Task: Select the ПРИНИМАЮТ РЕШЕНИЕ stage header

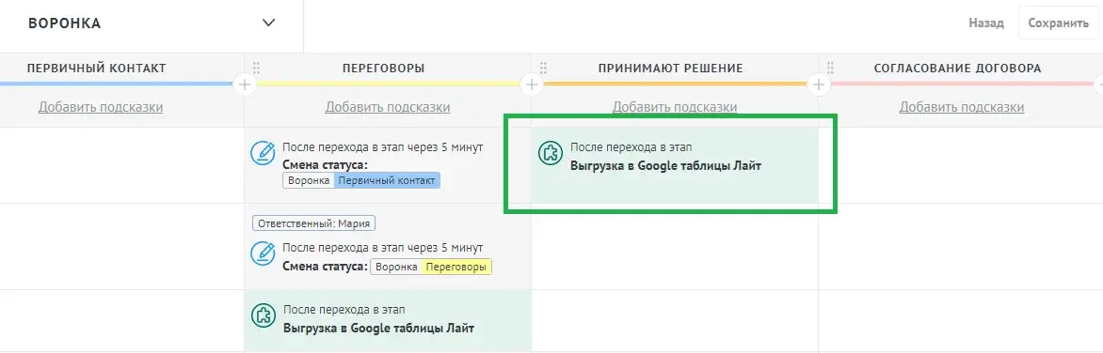Action: click(670, 69)
